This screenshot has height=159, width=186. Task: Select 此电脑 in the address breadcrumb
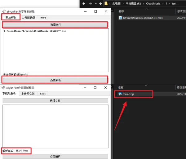point(116,3)
